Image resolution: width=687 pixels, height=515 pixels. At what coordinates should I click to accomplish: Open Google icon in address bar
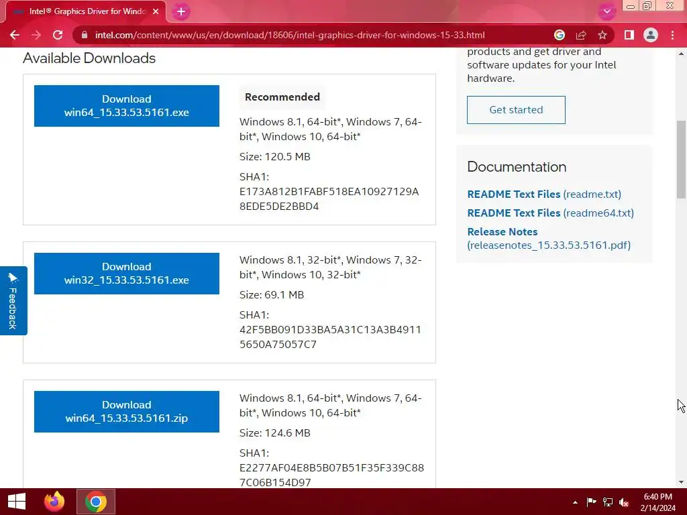click(x=559, y=35)
